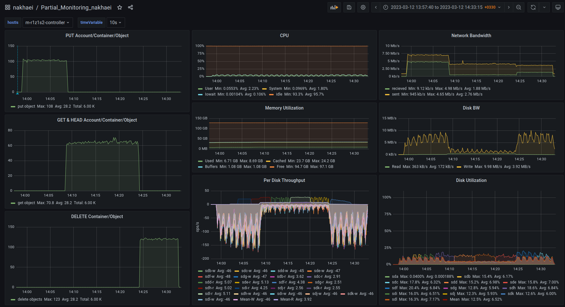The height and width of the screenshot is (307, 565).
Task: Expand the 10s timeVariable dropdown
Action: coord(116,23)
